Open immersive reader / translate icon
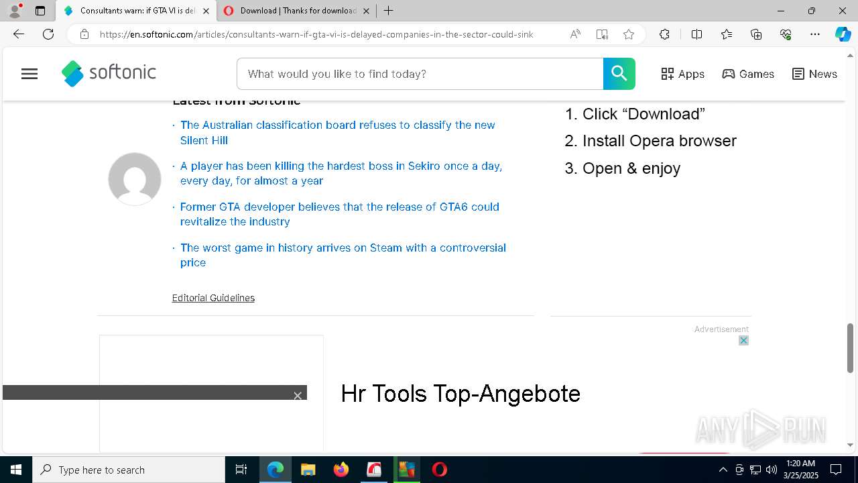Screen dimensions: 858x483 602,34
